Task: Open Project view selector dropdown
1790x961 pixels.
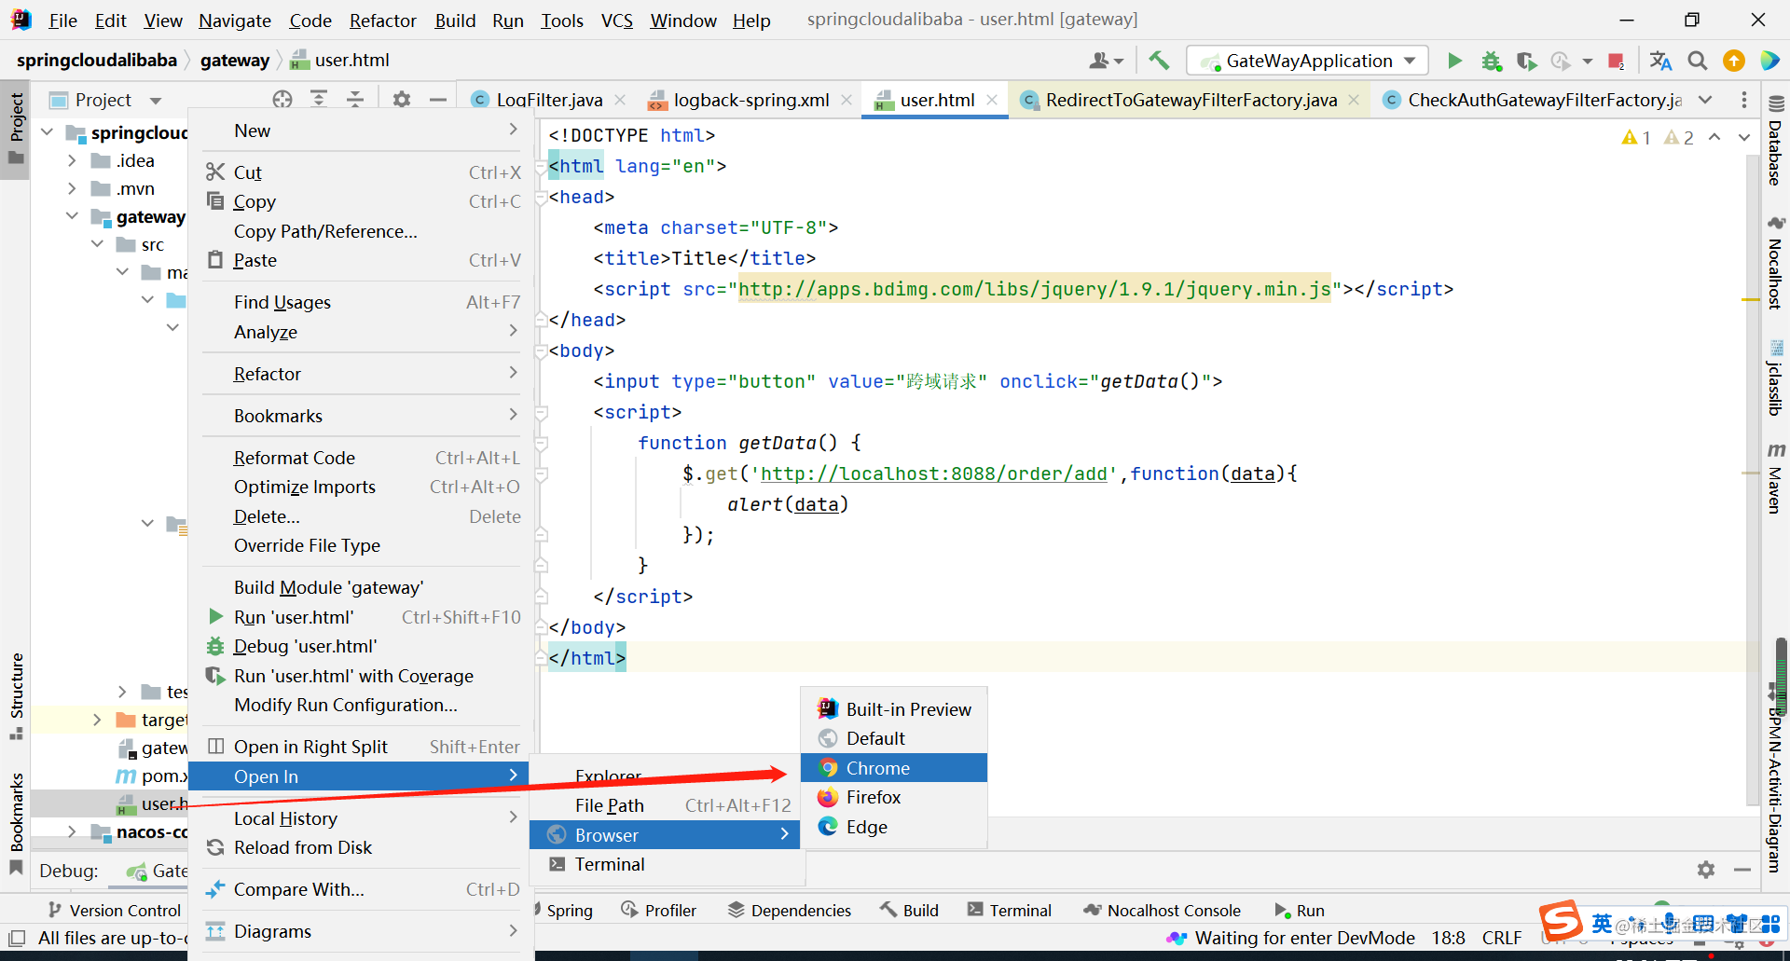Action: coord(156,101)
